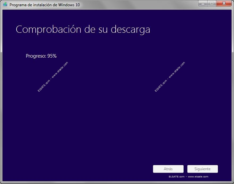
Task: Click the Siguiente button
Action: [x=203, y=169]
